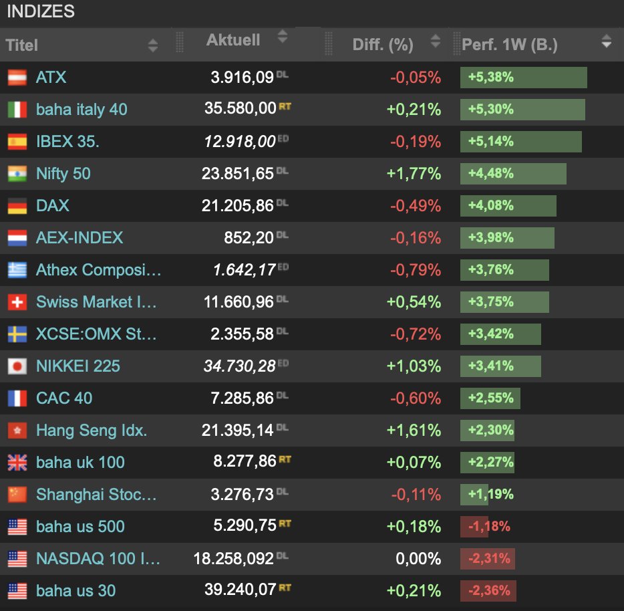This screenshot has height=611, width=624.
Task: Click the +5,30% performance bar
Action: click(x=522, y=110)
